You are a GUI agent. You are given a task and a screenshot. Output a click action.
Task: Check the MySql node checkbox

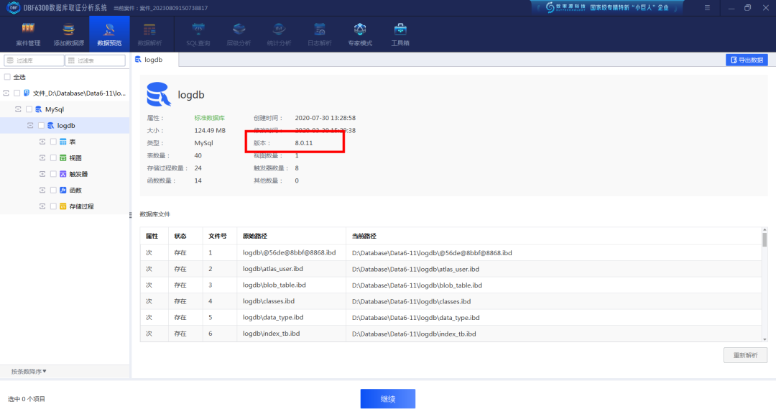point(29,109)
